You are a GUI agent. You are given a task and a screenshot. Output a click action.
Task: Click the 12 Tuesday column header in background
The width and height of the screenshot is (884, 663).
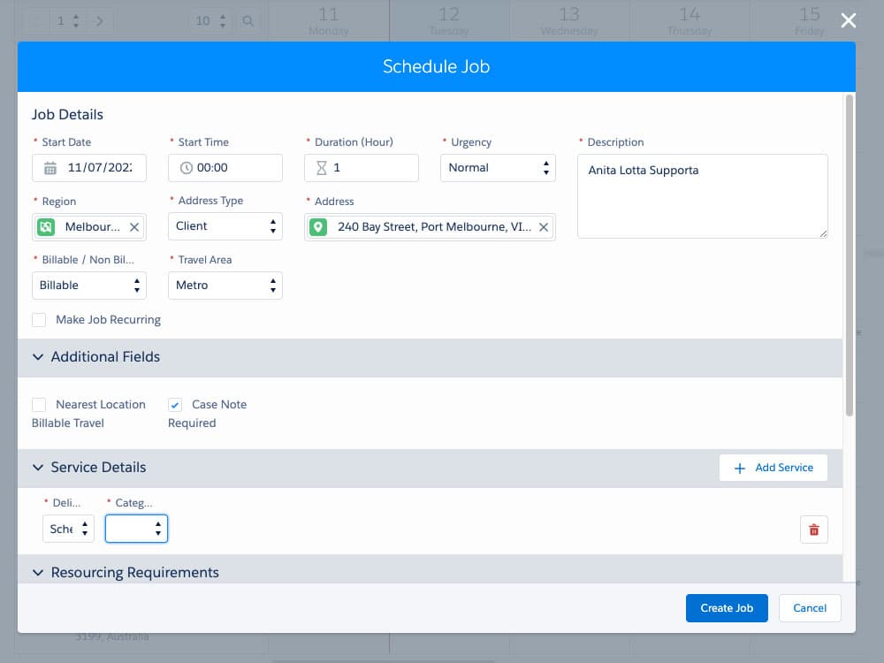449,21
